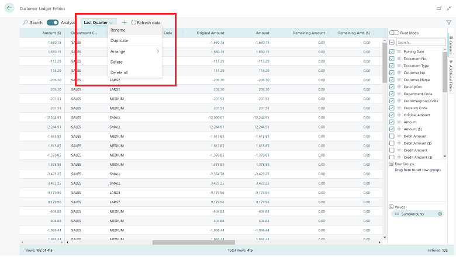Click the vertical grid scrollbar thumb
This screenshot has width=456, height=257.
click(385, 62)
